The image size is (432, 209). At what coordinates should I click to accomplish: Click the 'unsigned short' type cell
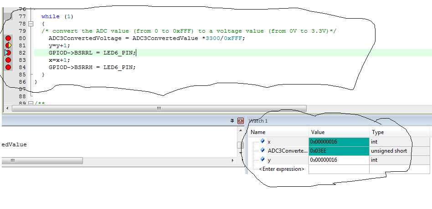[x=400, y=151]
